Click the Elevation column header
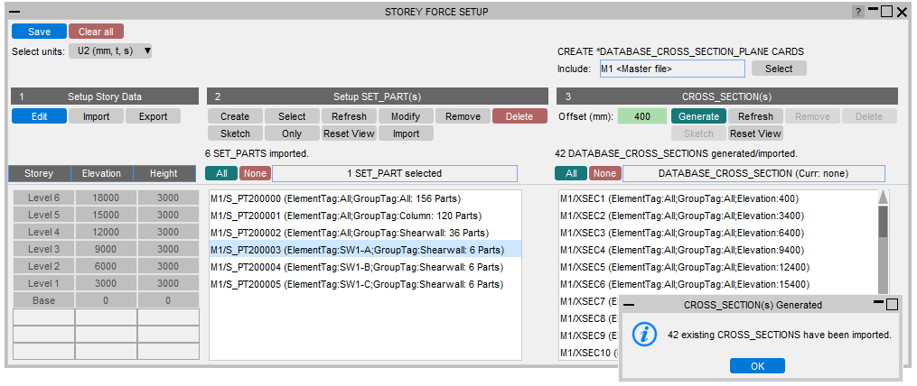Viewport: 917px width, 386px height. (101, 173)
